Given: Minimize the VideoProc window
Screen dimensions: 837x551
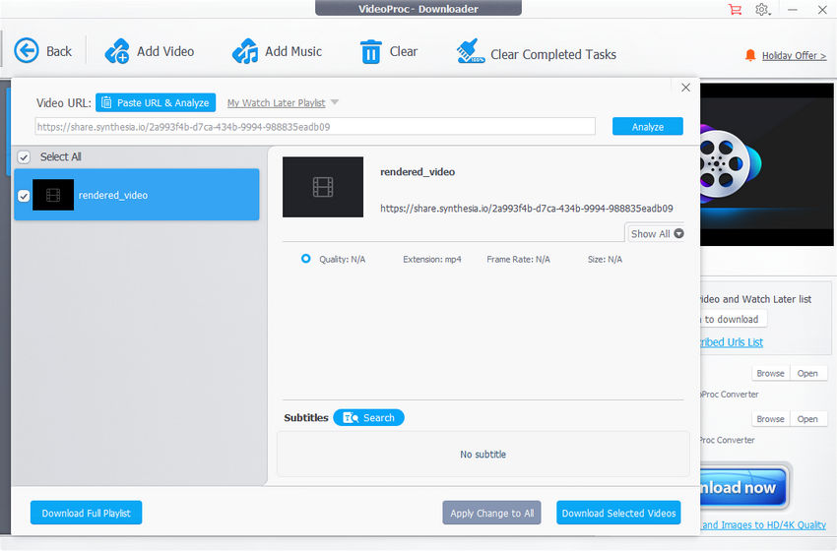Looking at the screenshot, I should click(792, 10).
